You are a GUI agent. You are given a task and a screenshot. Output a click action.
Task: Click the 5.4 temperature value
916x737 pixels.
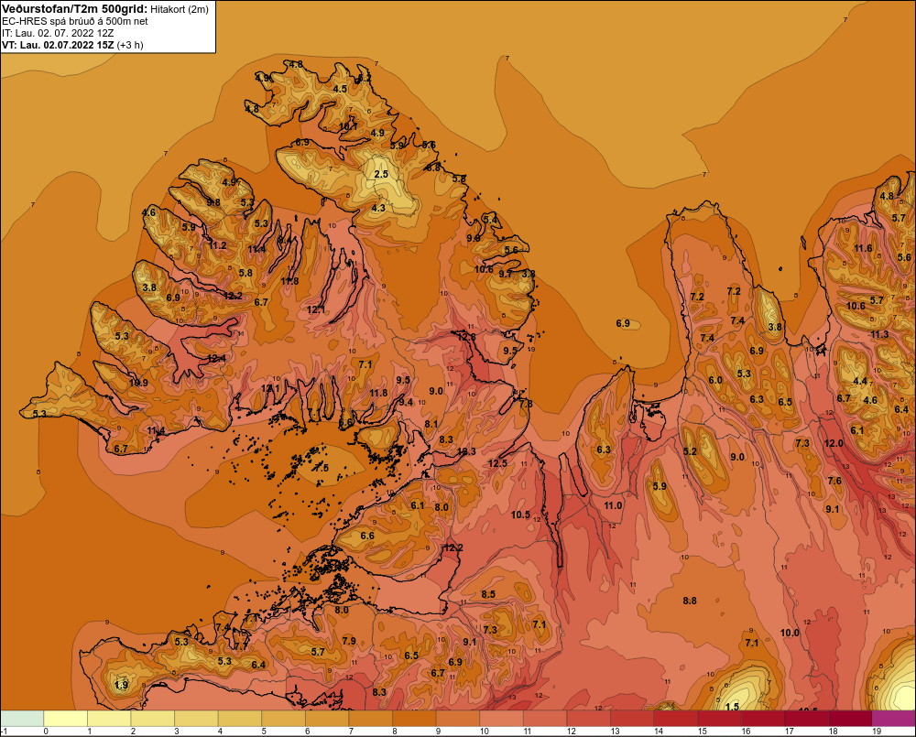pyautogui.click(x=491, y=220)
